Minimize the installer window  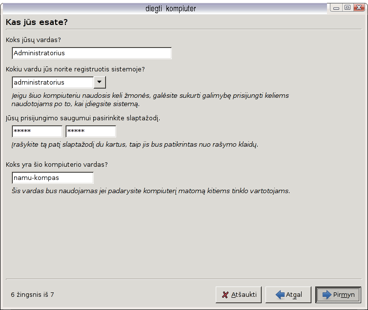(337, 7)
